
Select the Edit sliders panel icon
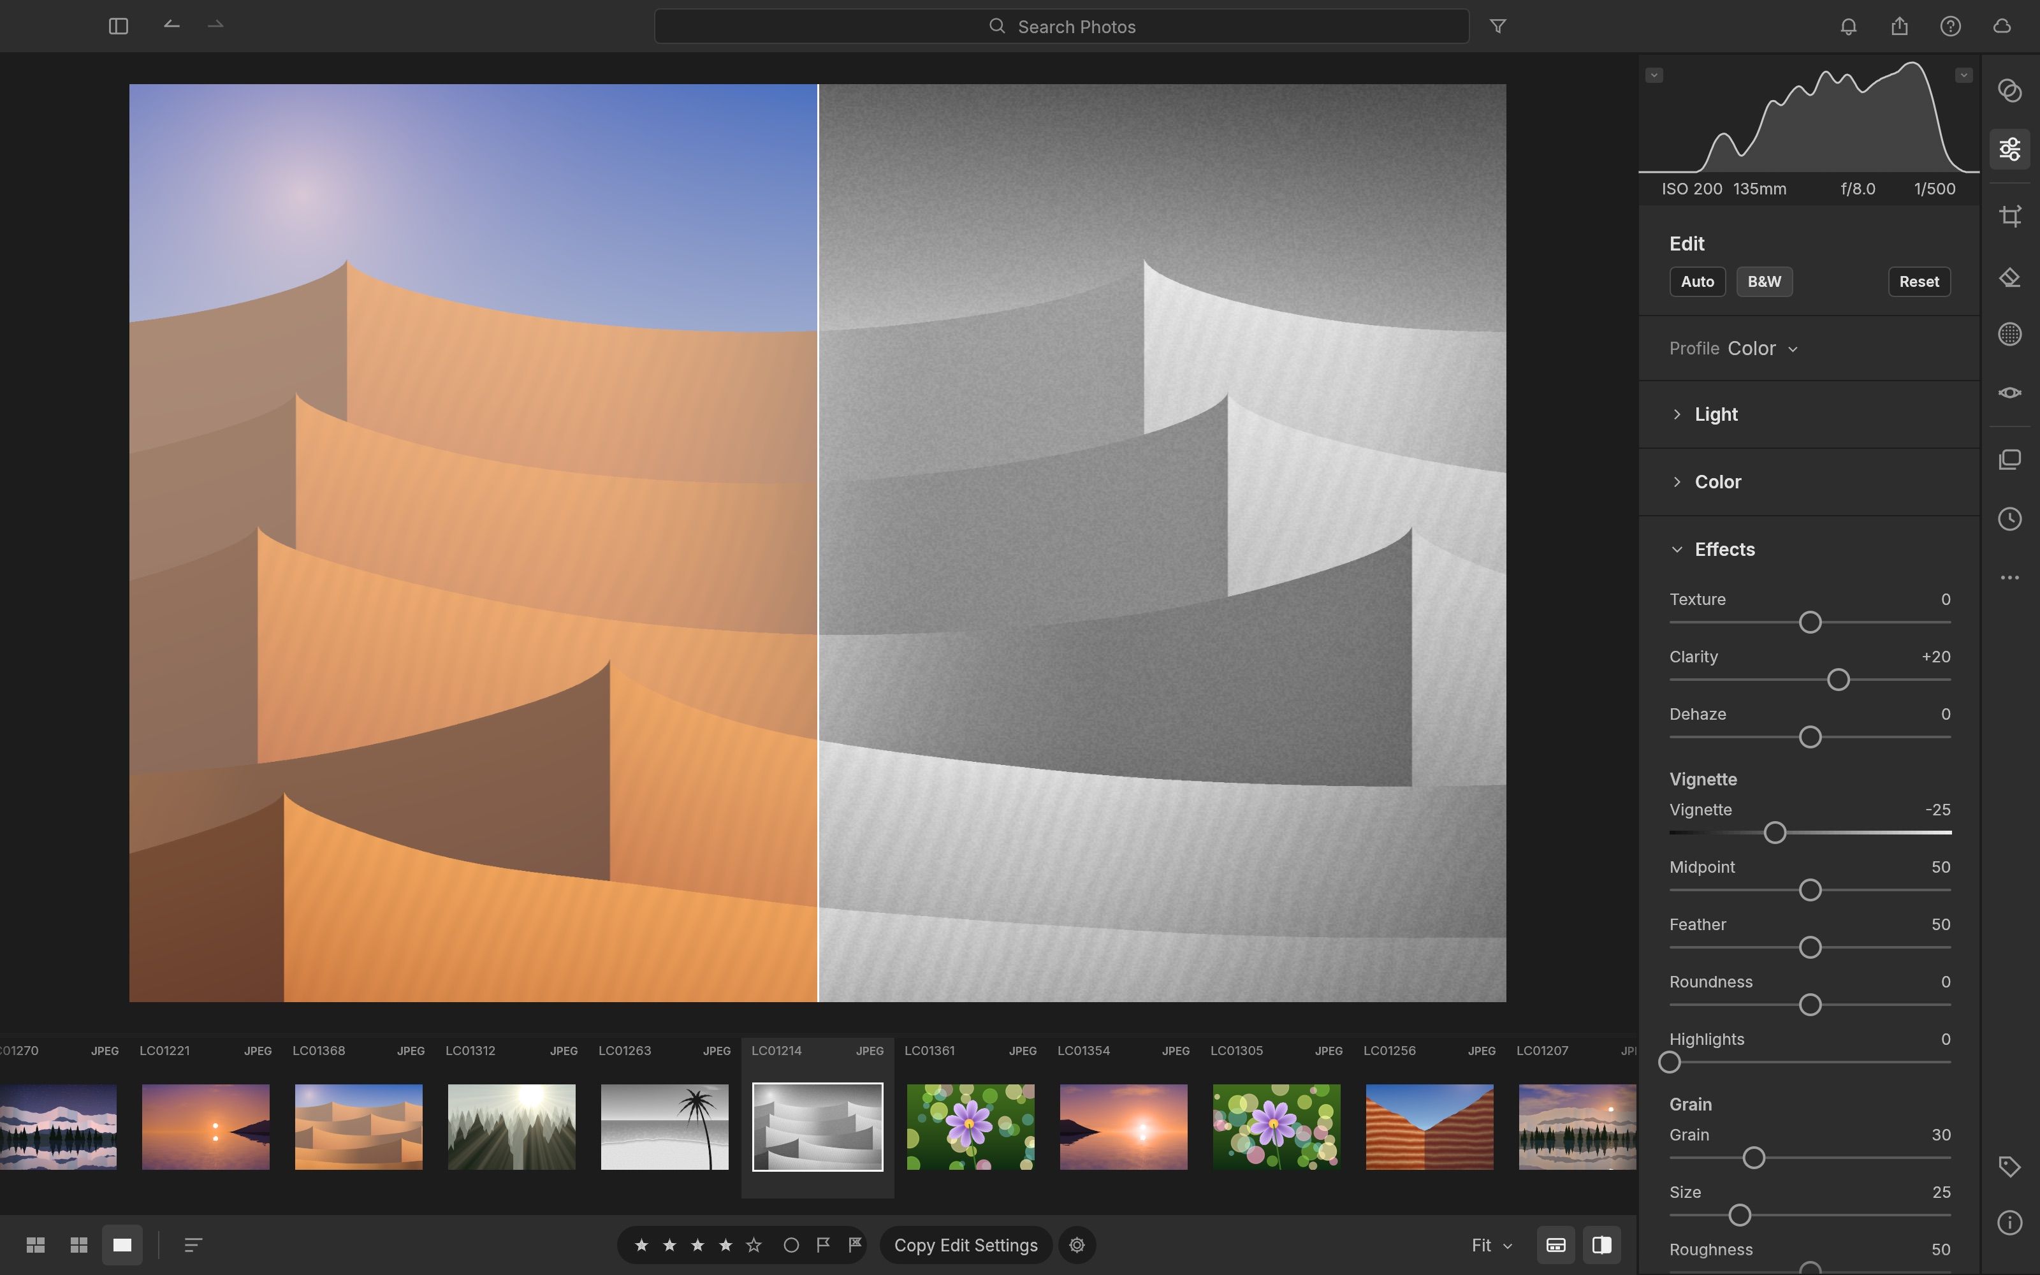pyautogui.click(x=2009, y=149)
